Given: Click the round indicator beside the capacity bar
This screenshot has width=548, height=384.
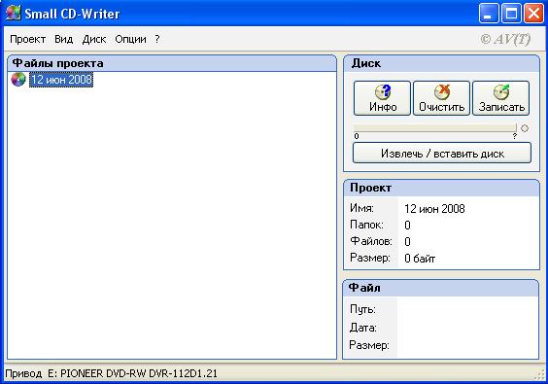Looking at the screenshot, I should 525,128.
